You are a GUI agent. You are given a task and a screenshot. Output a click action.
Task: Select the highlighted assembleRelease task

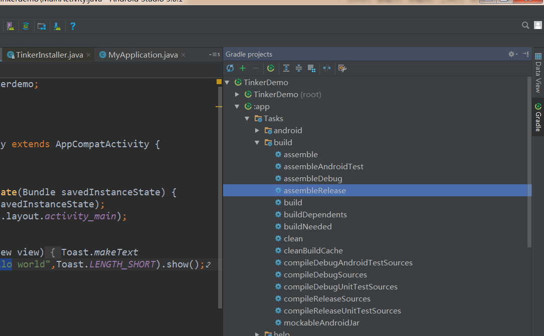click(377, 190)
